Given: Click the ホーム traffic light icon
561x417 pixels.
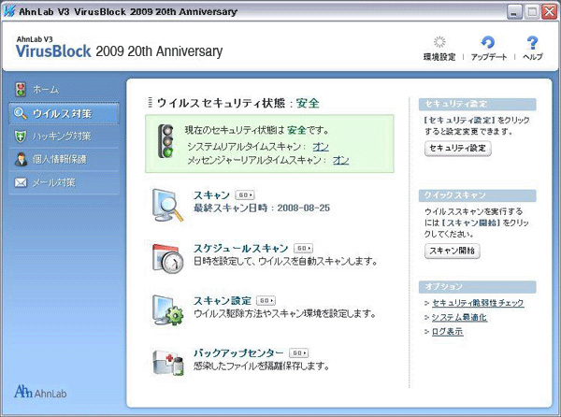Looking at the screenshot, I should tap(21, 90).
